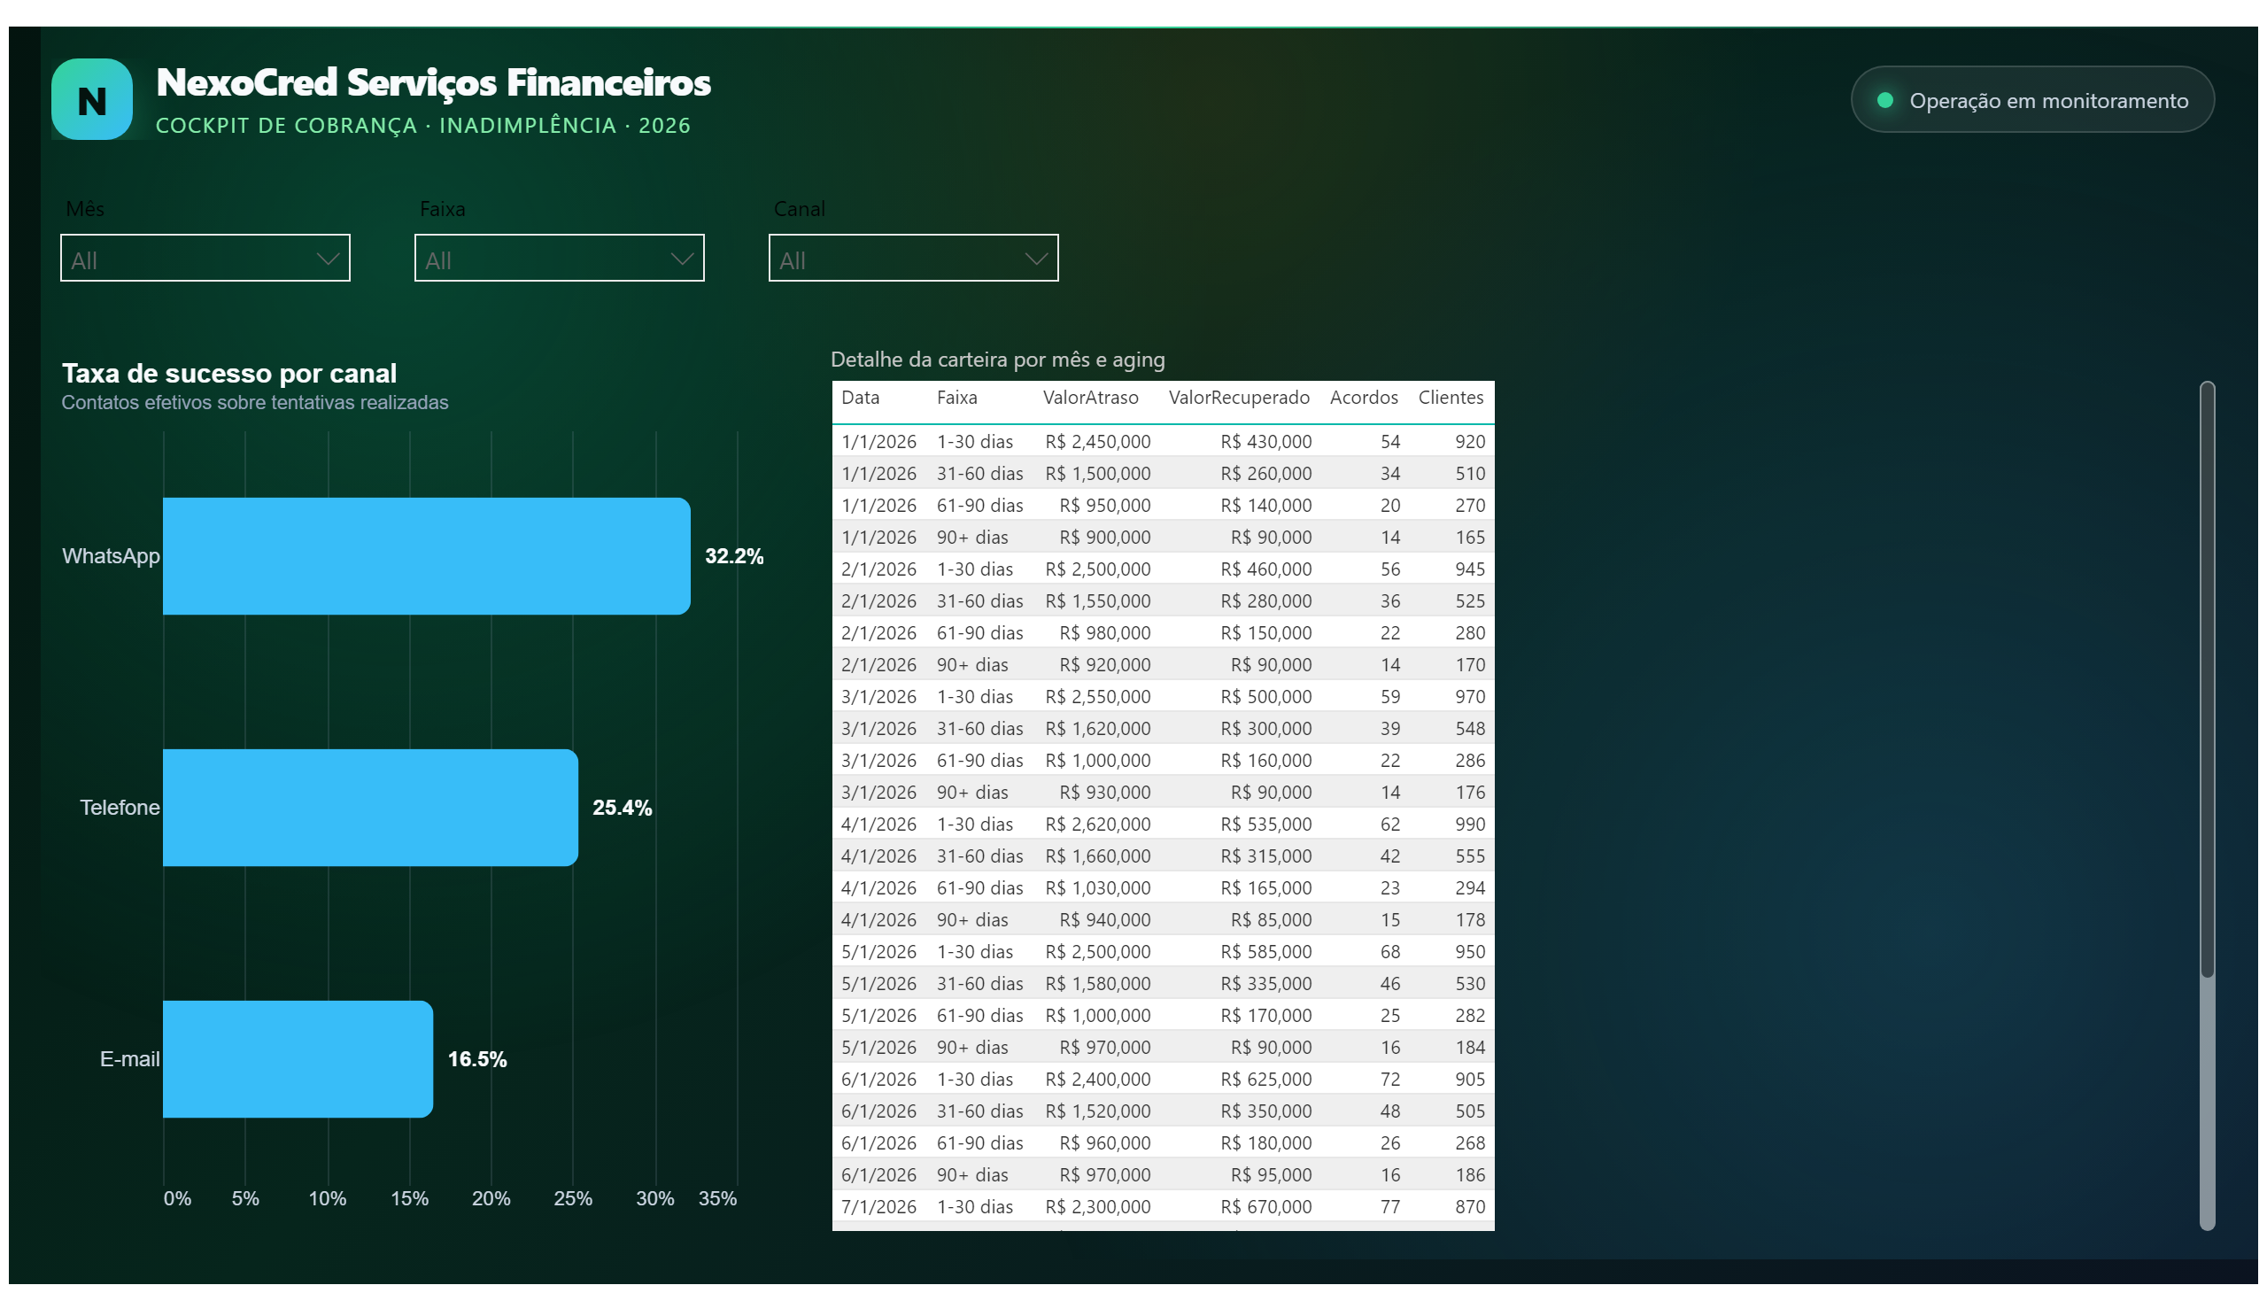Viewport: 2267px width, 1293px height.
Task: Select the E-mail bar in chart
Action: point(298,1058)
